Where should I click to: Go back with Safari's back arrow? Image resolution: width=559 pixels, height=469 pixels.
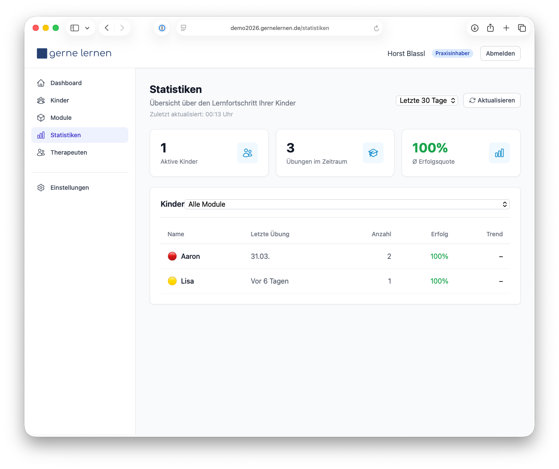pyautogui.click(x=107, y=28)
